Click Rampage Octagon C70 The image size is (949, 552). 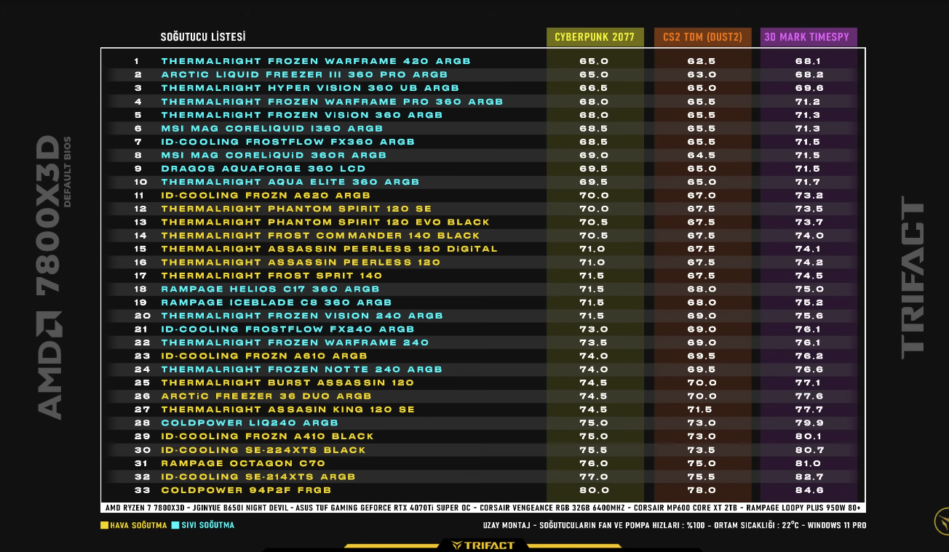(243, 463)
